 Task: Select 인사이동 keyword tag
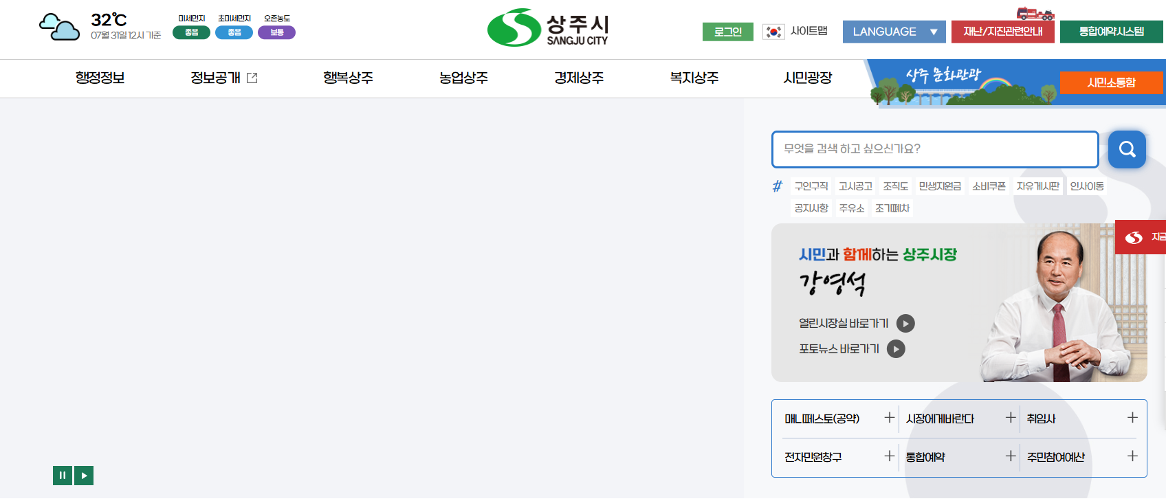(x=1087, y=186)
